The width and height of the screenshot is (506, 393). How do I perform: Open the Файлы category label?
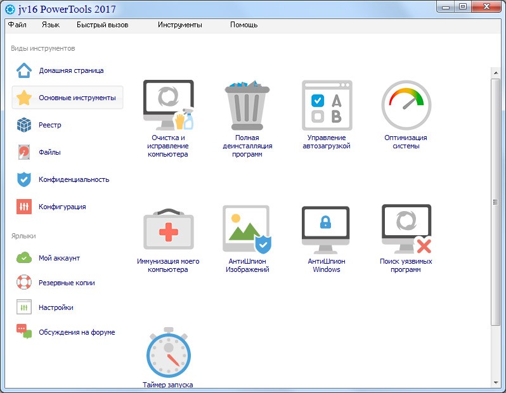pyautogui.click(x=49, y=152)
